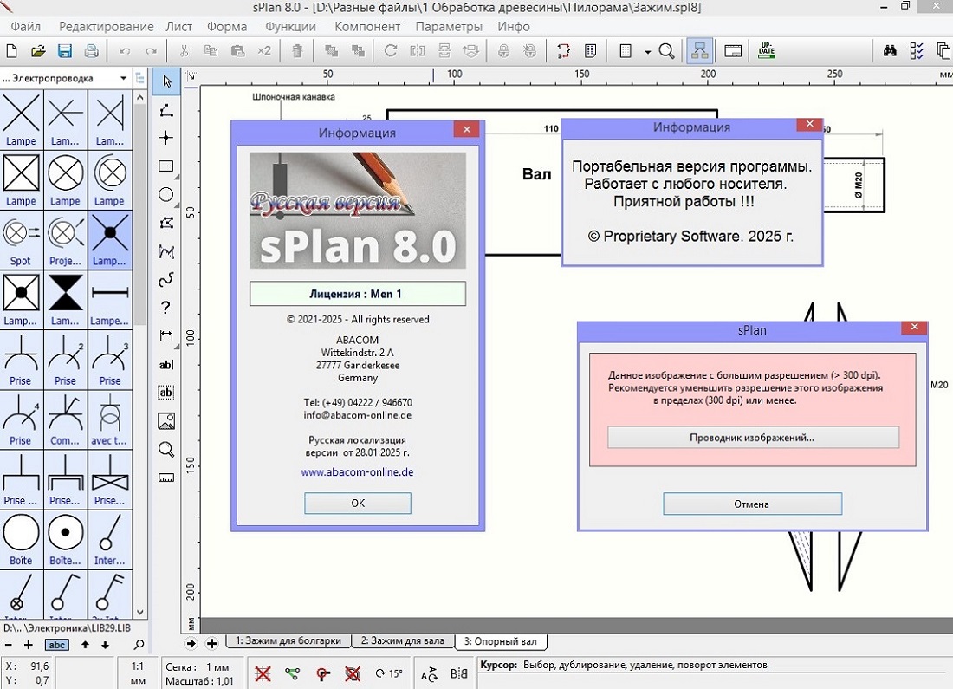Pick the rectangle drawing tool

click(x=166, y=166)
